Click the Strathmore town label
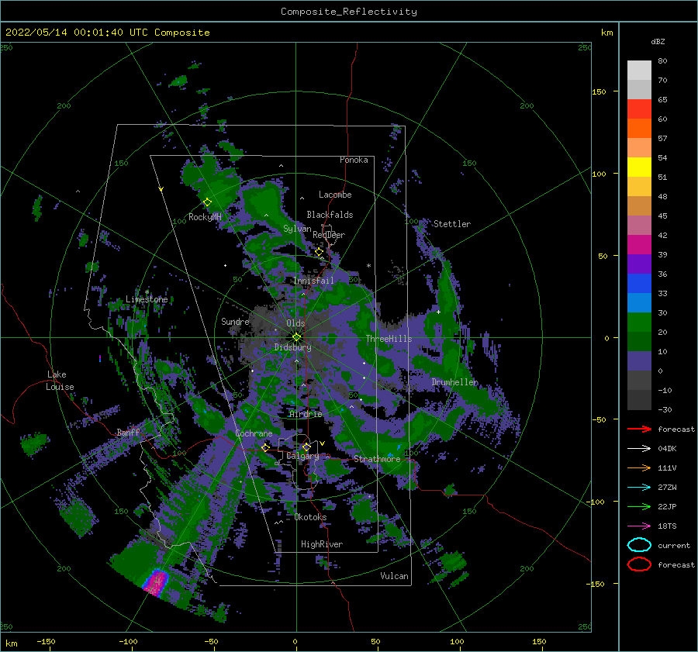698x652 pixels. click(377, 459)
